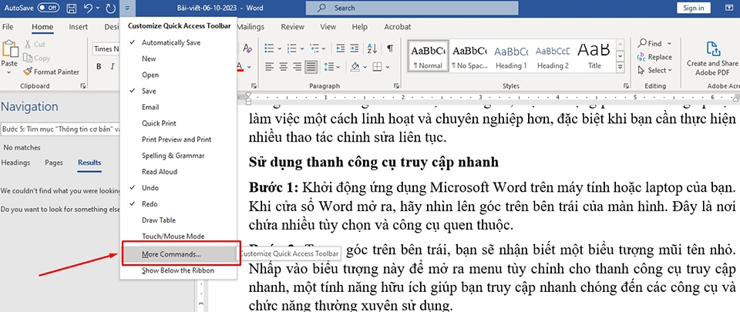Open the Shading color dropdown arrow
This screenshot has width=740, height=312.
coord(365,66)
